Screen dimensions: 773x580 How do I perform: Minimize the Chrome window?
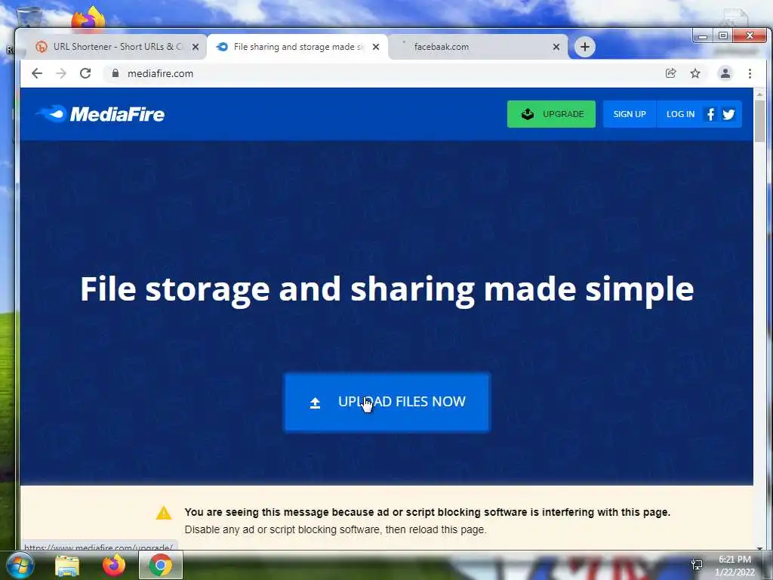tap(703, 35)
